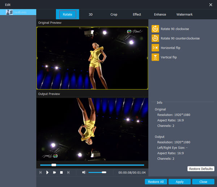Click the Vertical flip label
This screenshot has width=217, height=187.
[169, 57]
